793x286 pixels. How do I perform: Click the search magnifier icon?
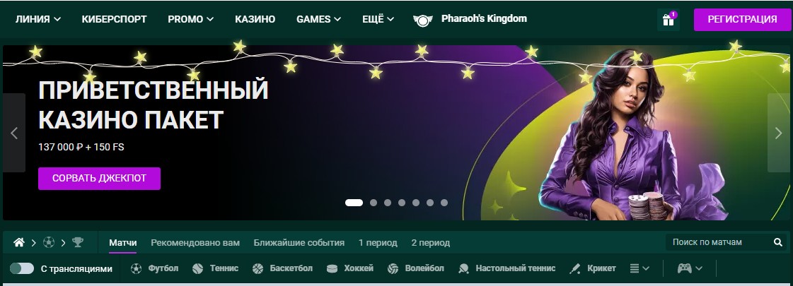(x=778, y=242)
